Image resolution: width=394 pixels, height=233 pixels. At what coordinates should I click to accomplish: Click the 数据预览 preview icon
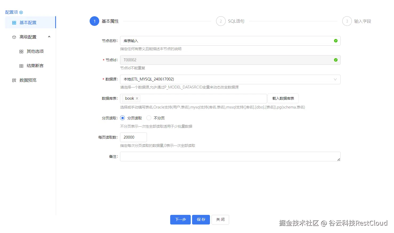coord(14,80)
